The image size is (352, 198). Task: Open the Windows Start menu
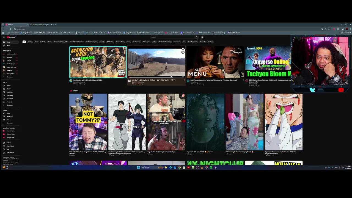[x=138, y=167]
